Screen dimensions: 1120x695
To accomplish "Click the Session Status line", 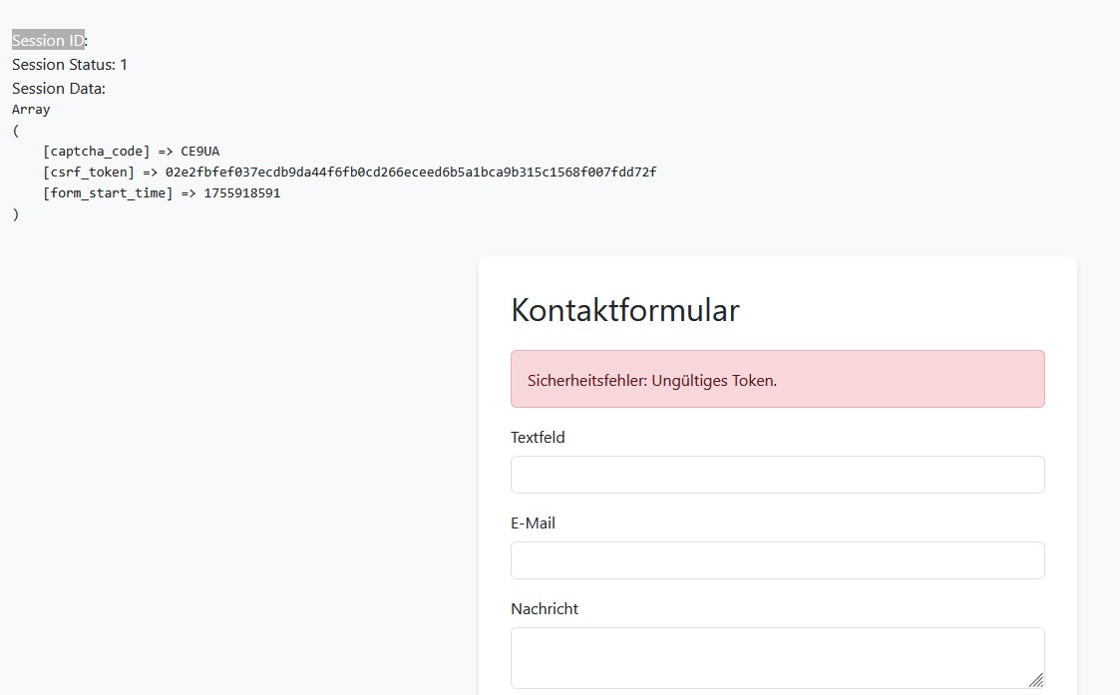I will tap(70, 65).
